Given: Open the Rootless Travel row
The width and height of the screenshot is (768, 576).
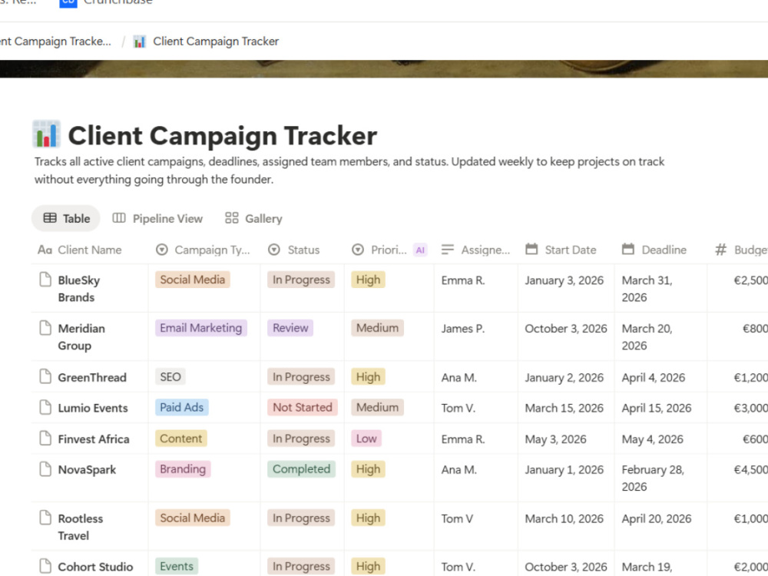Looking at the screenshot, I should 81,527.
